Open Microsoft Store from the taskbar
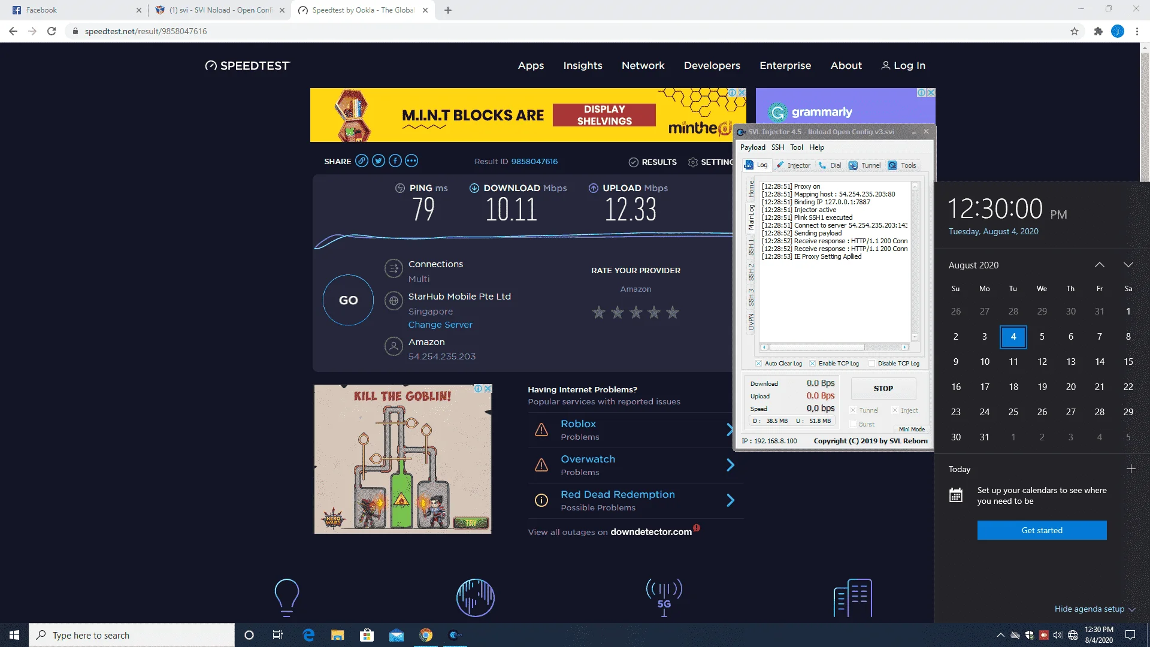This screenshot has width=1150, height=647. click(x=367, y=635)
